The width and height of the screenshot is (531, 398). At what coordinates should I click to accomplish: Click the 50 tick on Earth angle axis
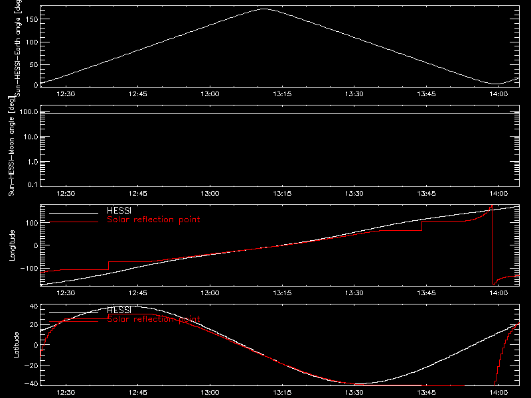click(34, 64)
